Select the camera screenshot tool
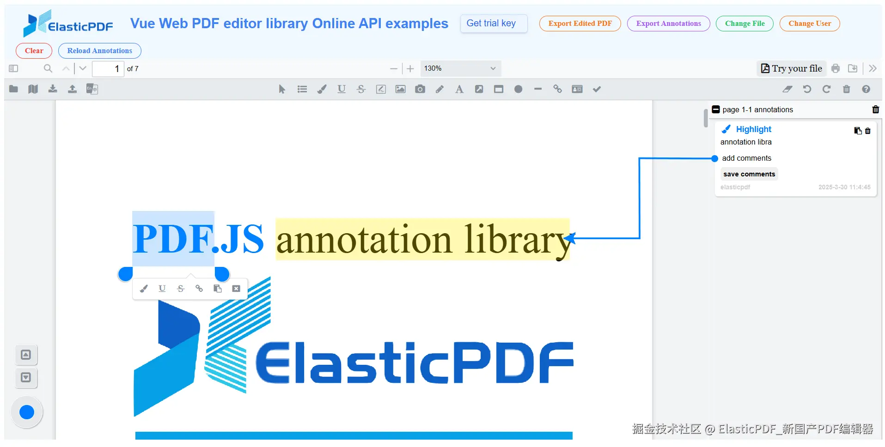Image resolution: width=885 pixels, height=447 pixels. [x=420, y=89]
